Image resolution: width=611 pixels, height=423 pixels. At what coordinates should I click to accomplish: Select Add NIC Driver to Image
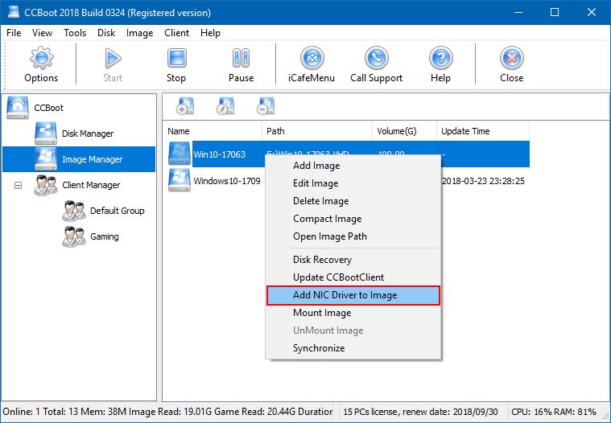[x=353, y=295]
